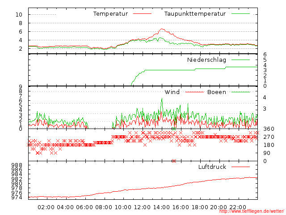The height and width of the screenshot is (215, 286).
Task: Click the temperature peak near 14:00
Action: click(x=162, y=29)
